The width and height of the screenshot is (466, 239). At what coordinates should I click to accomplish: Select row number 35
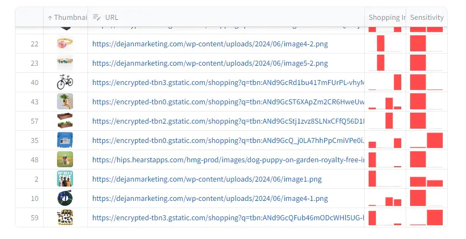(x=34, y=140)
